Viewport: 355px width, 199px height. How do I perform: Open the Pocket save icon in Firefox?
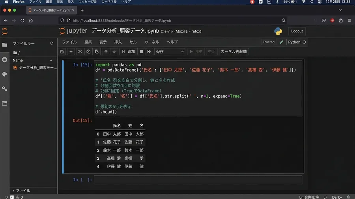[x=324, y=20]
